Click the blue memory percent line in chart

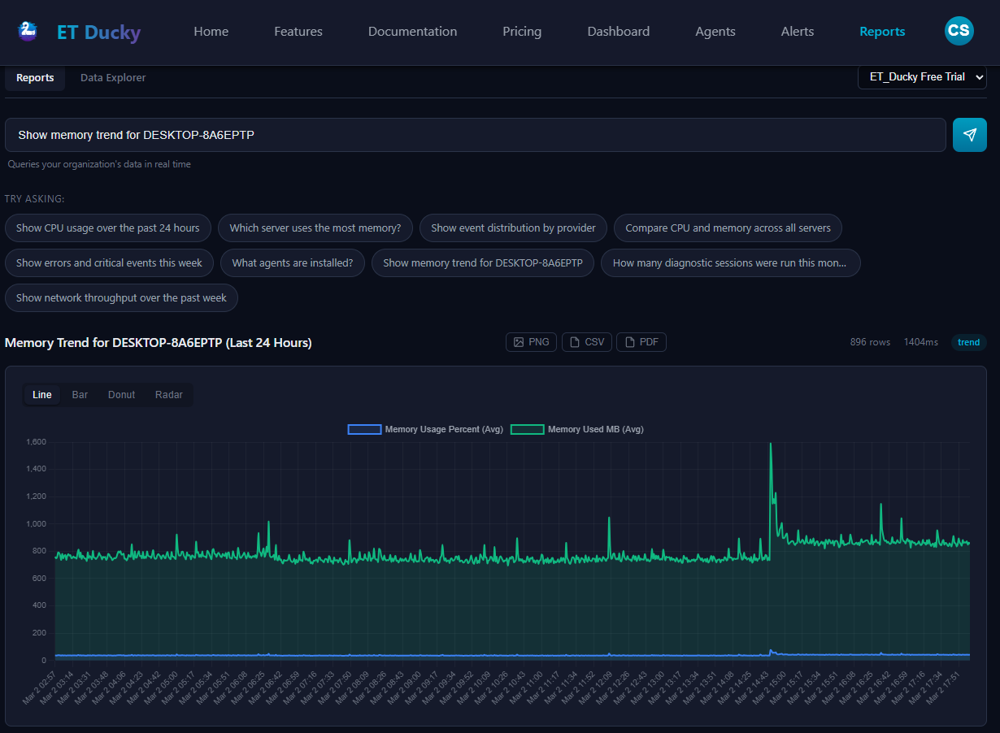pos(488,656)
